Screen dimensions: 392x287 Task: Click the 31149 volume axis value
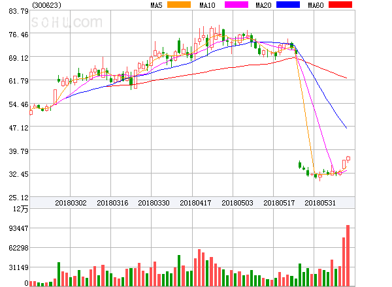coord(18,268)
